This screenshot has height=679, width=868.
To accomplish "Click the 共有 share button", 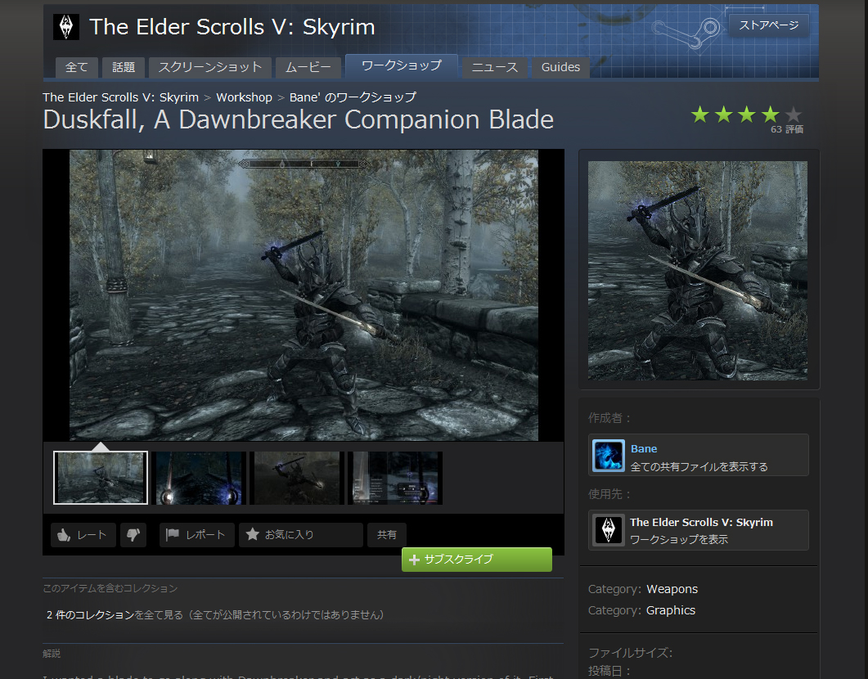I will coord(387,535).
